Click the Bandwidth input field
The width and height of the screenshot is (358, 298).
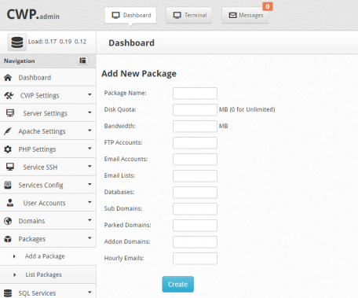pyautogui.click(x=195, y=127)
